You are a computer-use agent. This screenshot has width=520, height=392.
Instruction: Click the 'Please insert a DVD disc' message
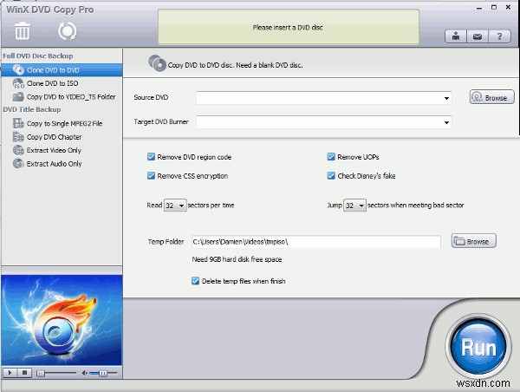[288, 27]
